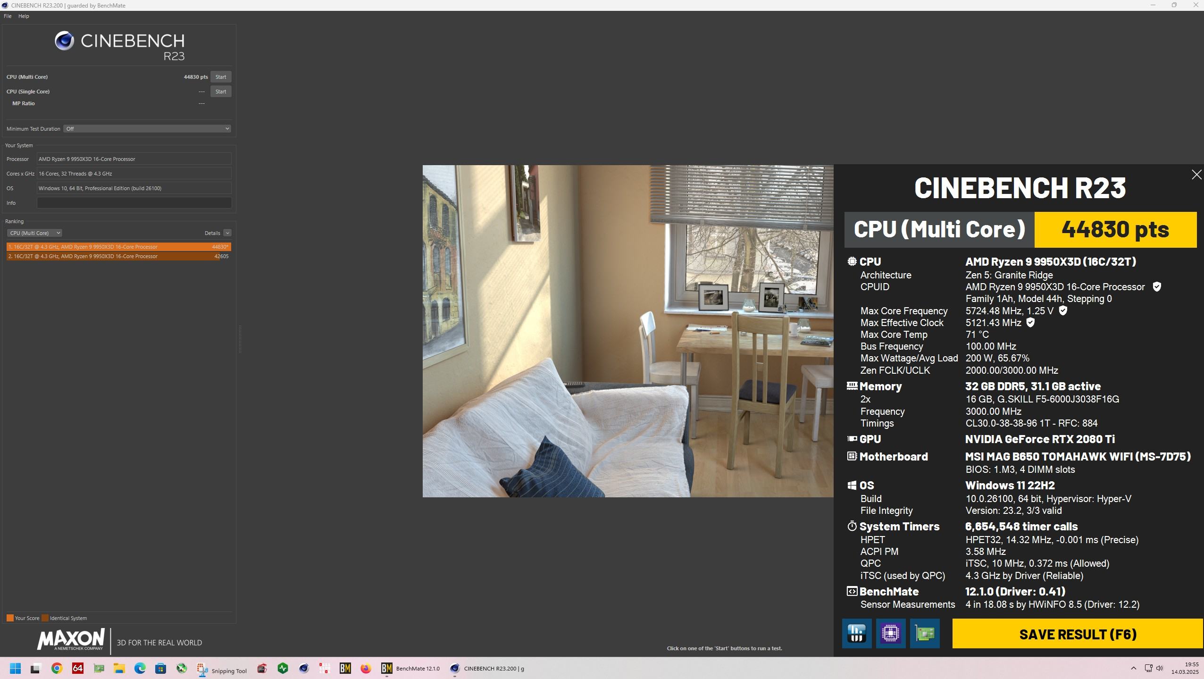Open Snipping Tool in taskbar
This screenshot has width=1204, height=679.
222,669
